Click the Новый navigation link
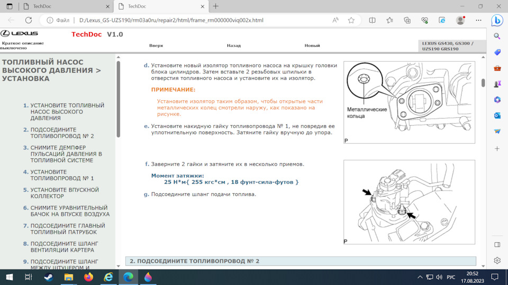The image size is (508, 285). [x=312, y=45]
